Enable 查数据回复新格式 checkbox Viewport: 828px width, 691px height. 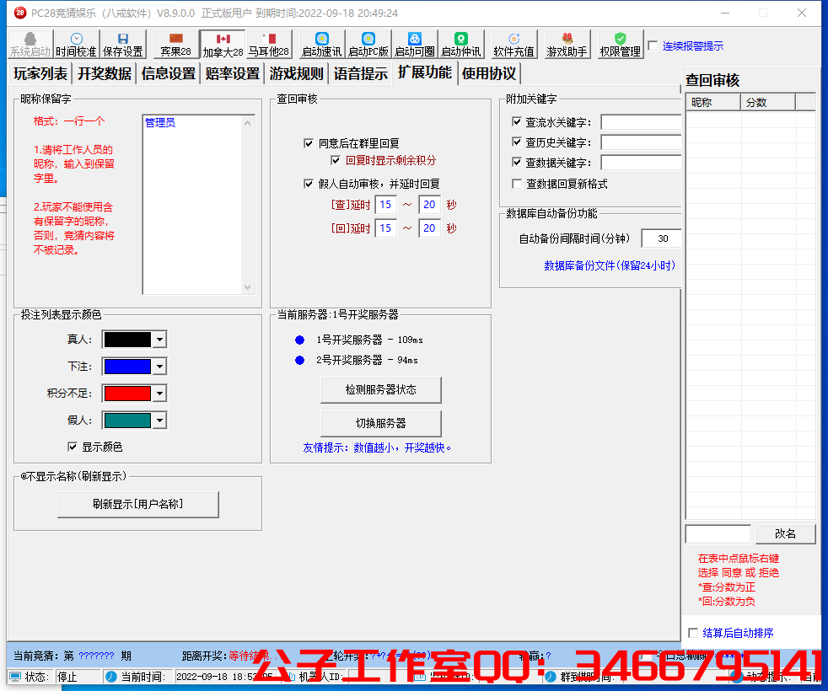pyautogui.click(x=517, y=184)
